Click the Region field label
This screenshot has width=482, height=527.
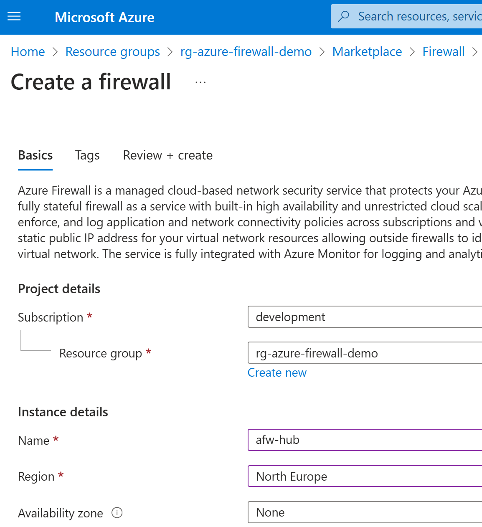(36, 476)
